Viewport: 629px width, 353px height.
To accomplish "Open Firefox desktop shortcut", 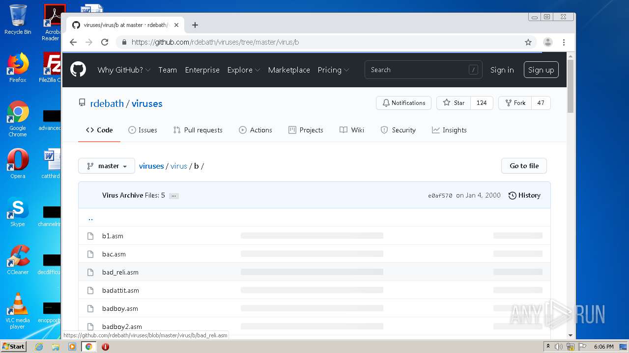I will 18,68.
